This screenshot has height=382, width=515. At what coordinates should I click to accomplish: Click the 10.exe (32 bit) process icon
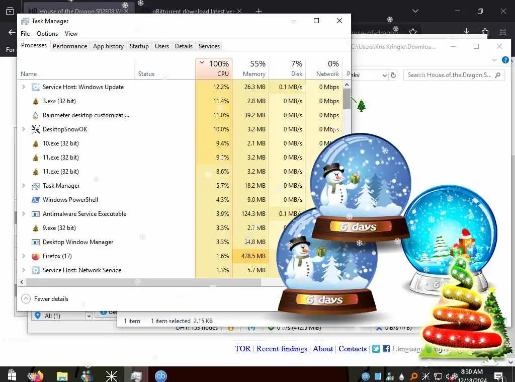click(36, 143)
